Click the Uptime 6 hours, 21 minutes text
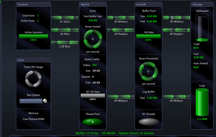This screenshot has height=137, width=216. click(136, 133)
